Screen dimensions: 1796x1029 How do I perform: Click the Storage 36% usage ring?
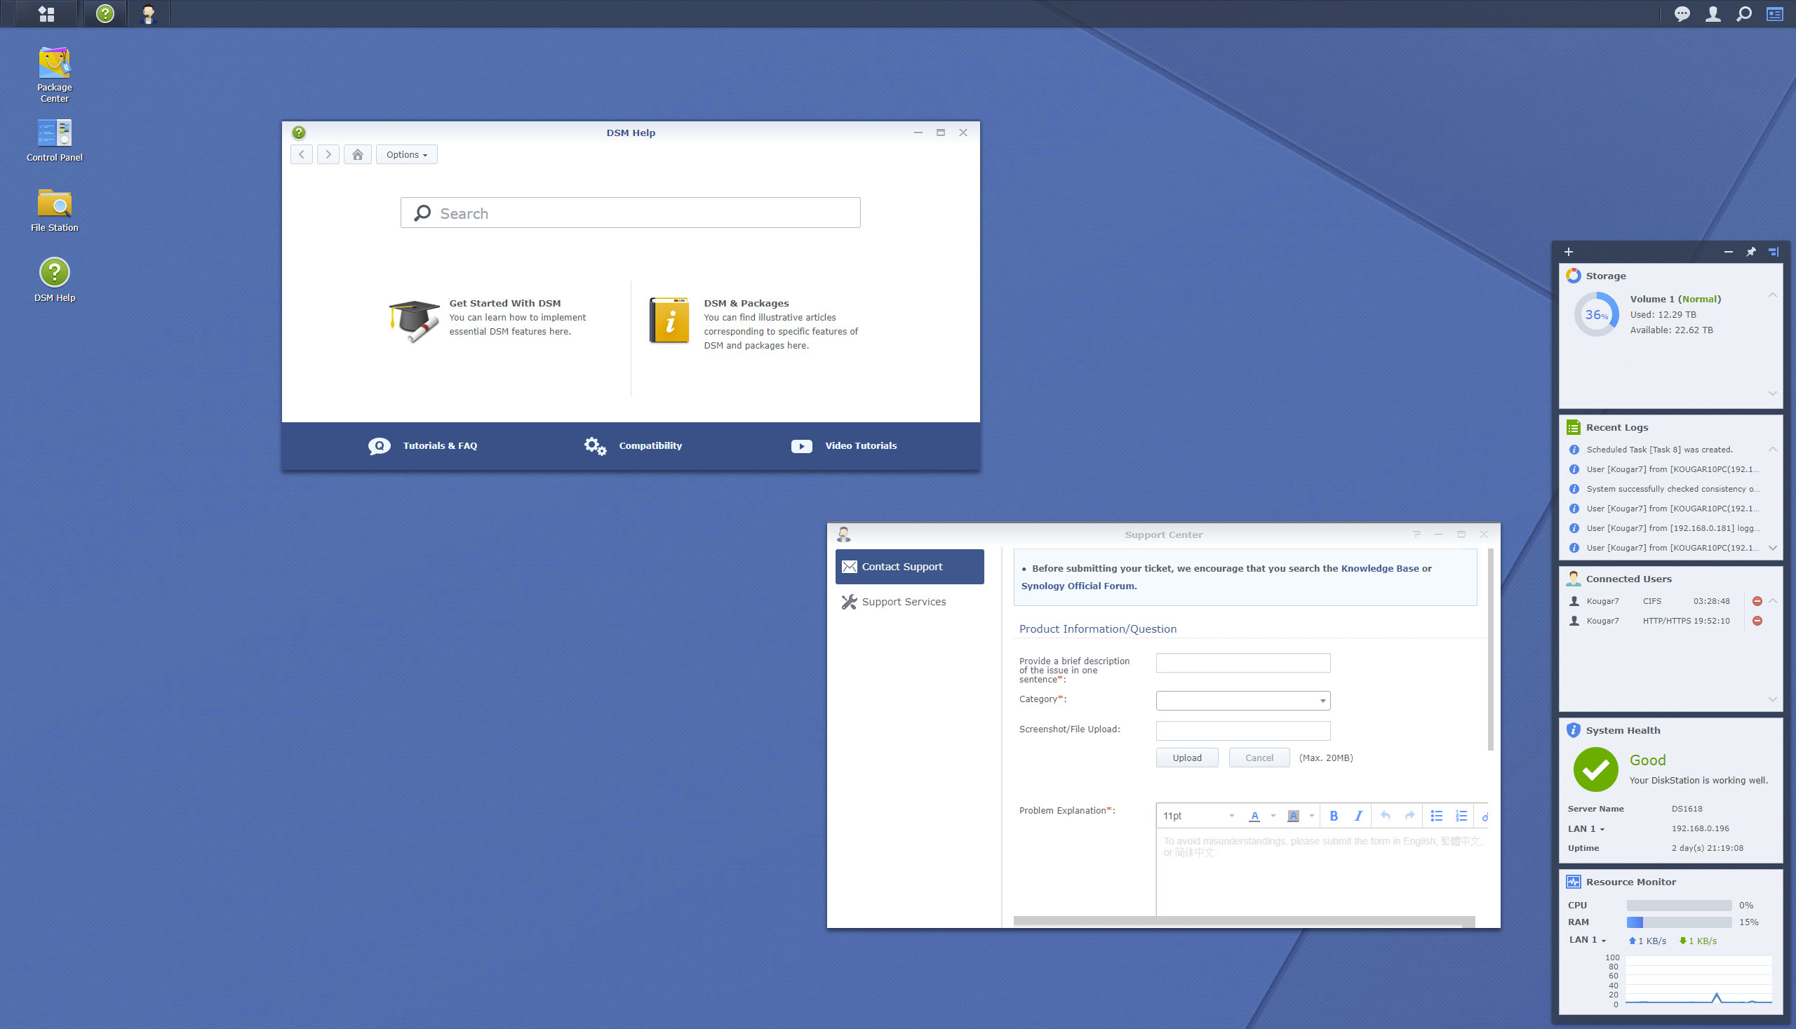tap(1597, 315)
